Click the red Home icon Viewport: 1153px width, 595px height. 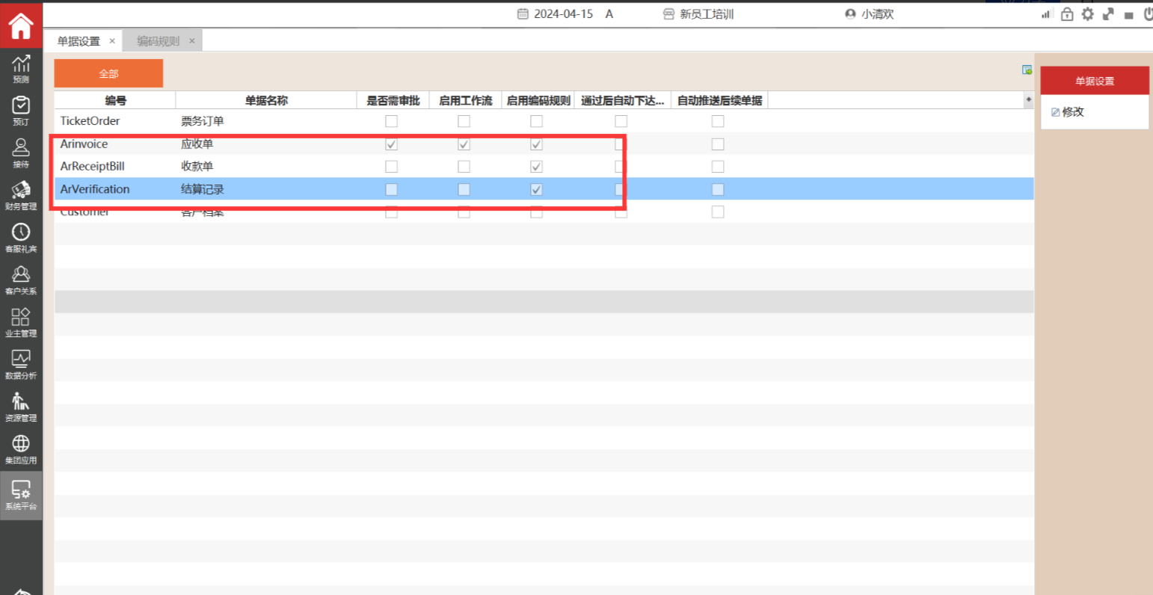click(x=21, y=25)
